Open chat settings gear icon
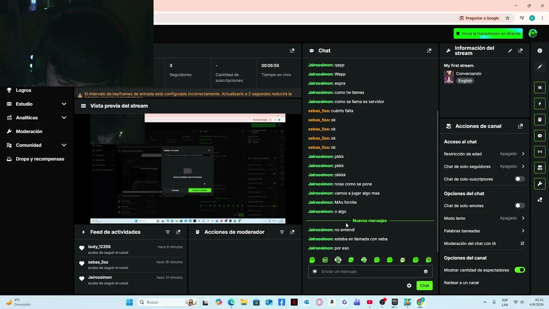The width and height of the screenshot is (549, 309). [x=409, y=285]
